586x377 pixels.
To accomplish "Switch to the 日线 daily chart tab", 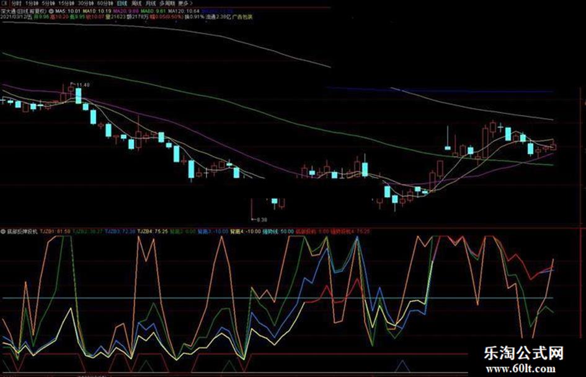I will pyautogui.click(x=122, y=3).
